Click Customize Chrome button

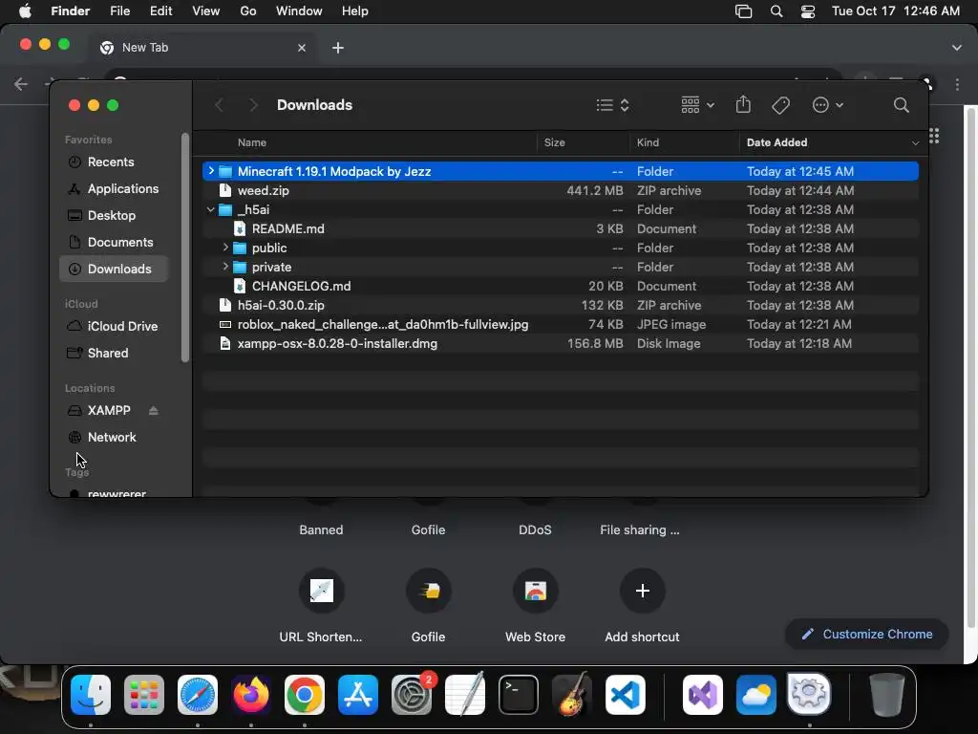click(x=867, y=635)
